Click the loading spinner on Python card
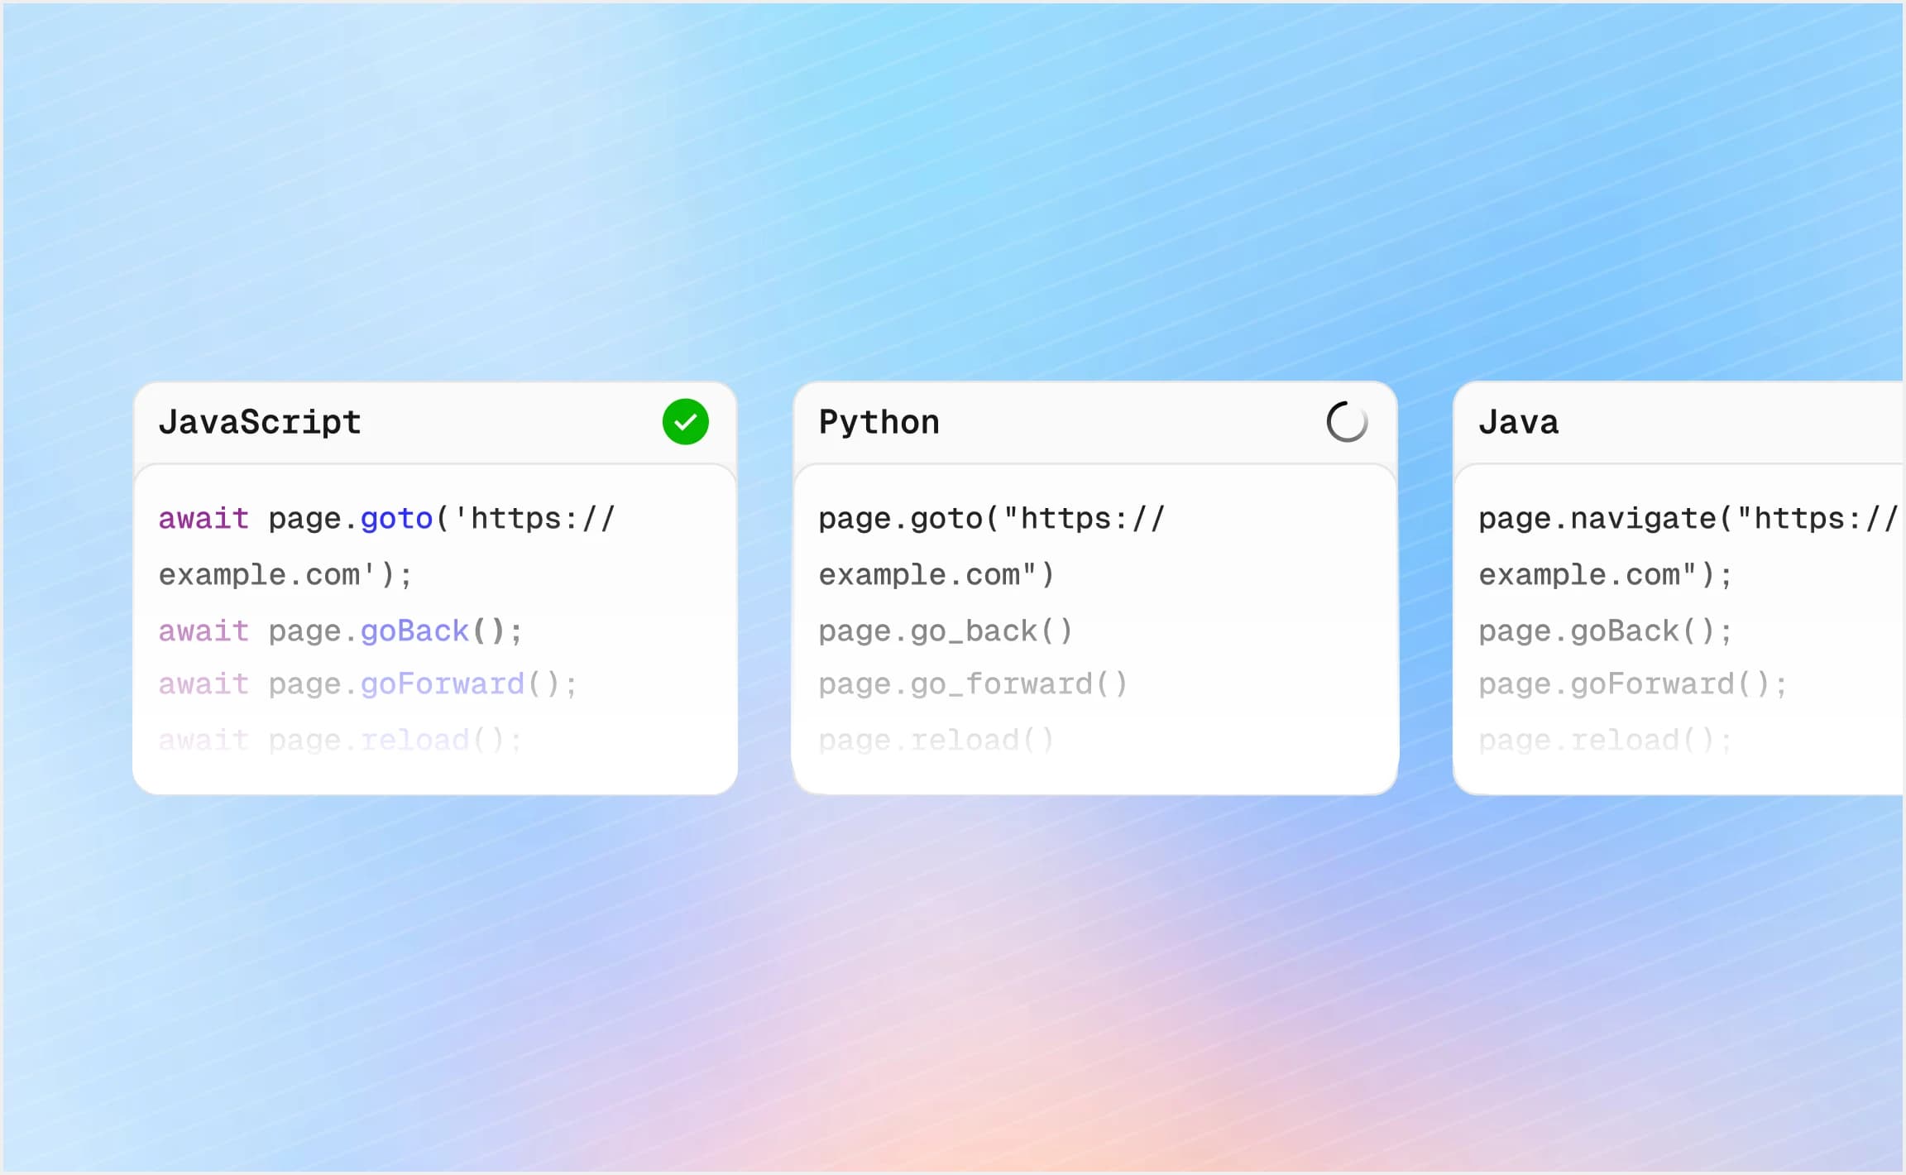The image size is (1906, 1175). [1347, 422]
